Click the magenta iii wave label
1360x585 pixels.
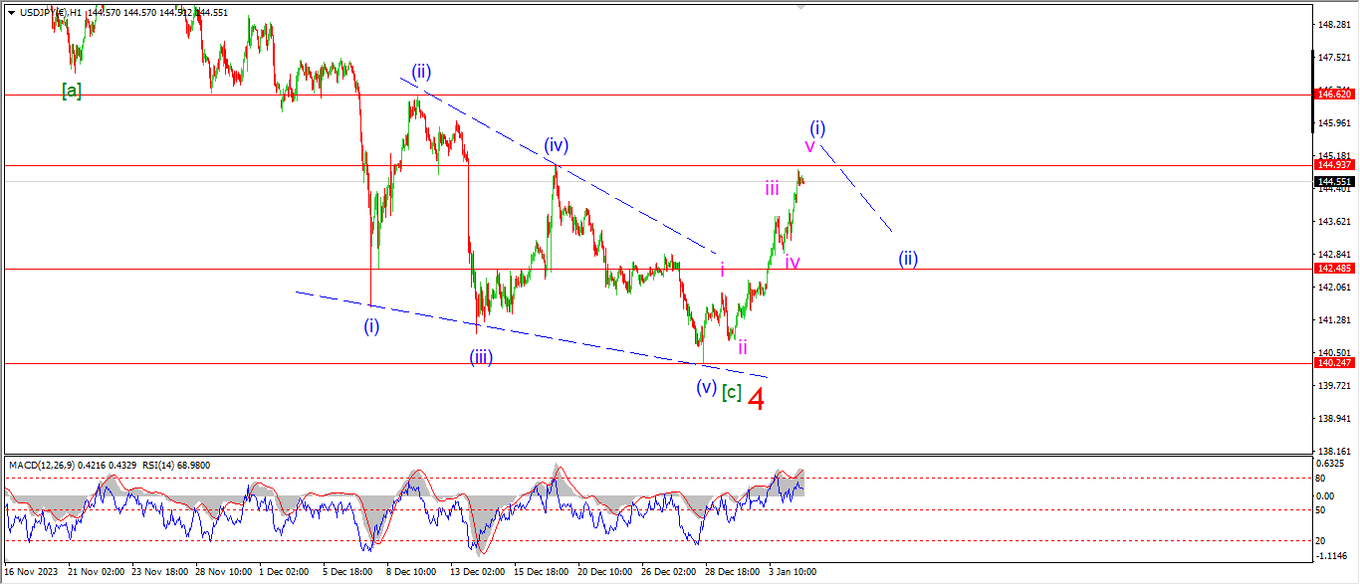point(772,188)
